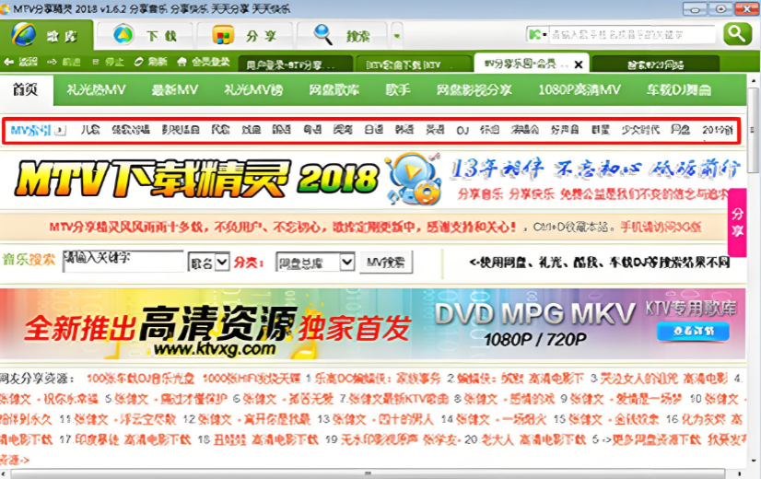The height and width of the screenshot is (479, 761).
Task: Open the 车载DJ舞曲 navigation item
Action: [x=678, y=89]
